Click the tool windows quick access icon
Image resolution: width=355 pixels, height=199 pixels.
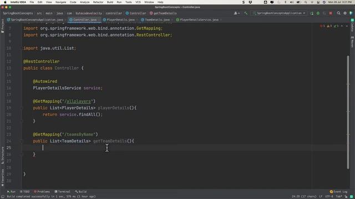point(2,197)
